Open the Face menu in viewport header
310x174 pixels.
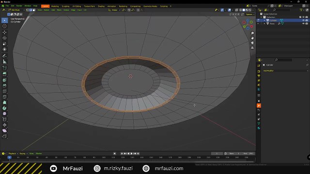[79, 10]
